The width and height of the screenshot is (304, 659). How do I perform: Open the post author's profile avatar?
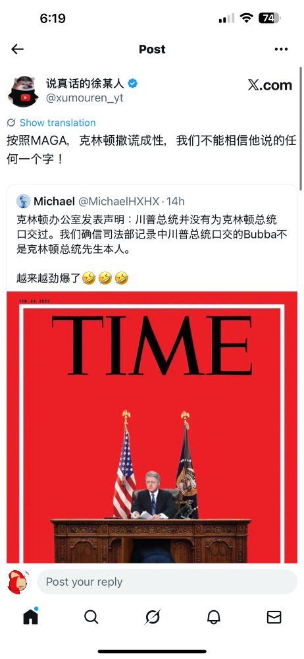point(23,91)
